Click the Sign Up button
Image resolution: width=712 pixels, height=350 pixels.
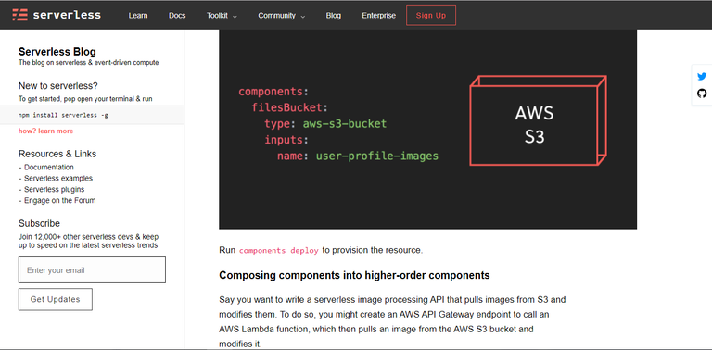click(x=431, y=16)
